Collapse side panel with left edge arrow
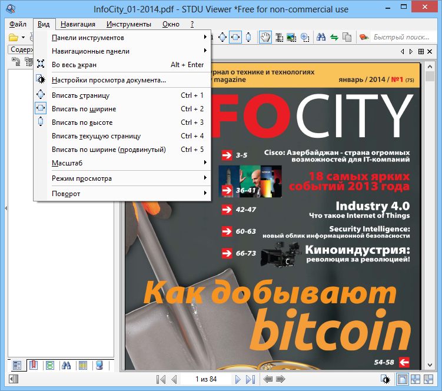Viewport: 442px width, 391px height. tap(6, 208)
